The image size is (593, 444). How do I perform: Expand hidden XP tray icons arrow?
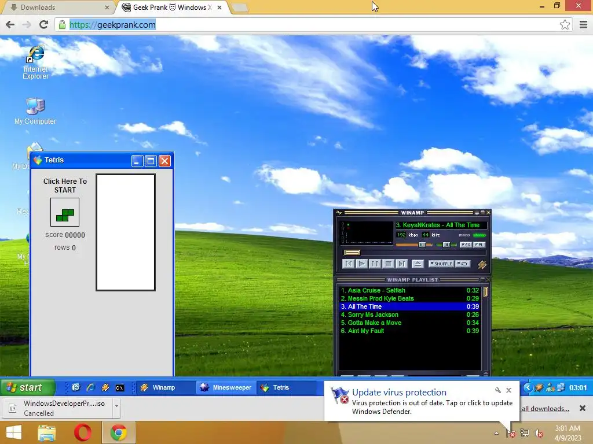point(528,387)
